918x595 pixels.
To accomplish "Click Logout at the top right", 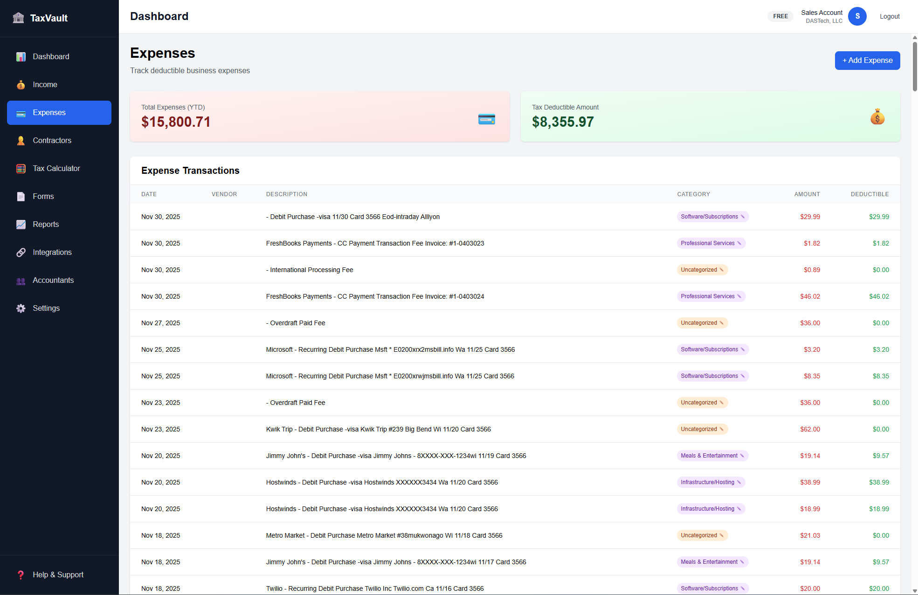I will 889,16.
